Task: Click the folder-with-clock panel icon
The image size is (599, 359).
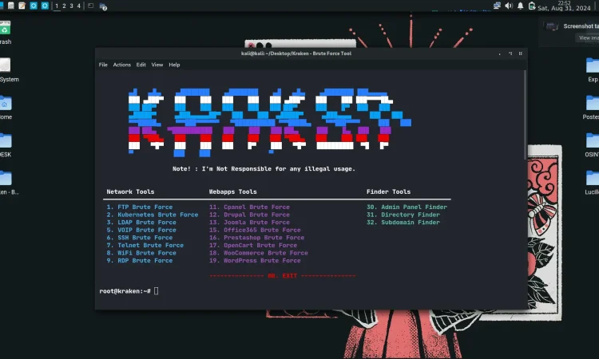Action: point(103,6)
